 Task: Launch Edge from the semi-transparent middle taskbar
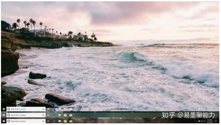[54, 115]
